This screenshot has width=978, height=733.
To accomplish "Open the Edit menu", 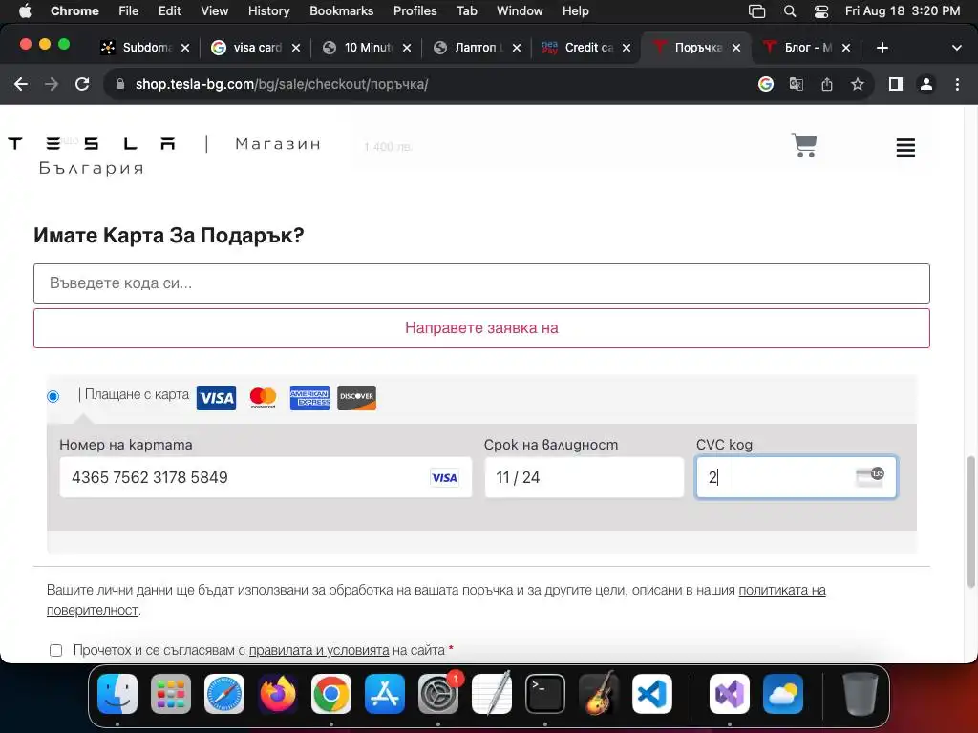I will 170,11.
